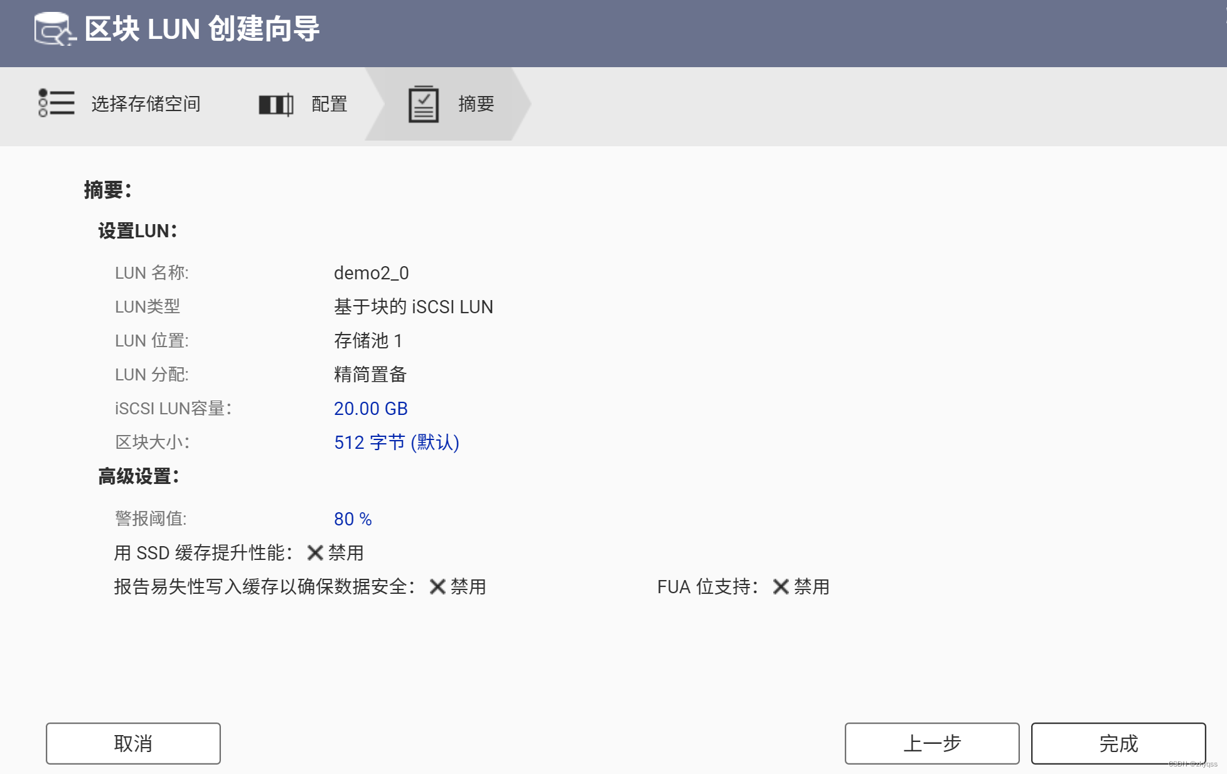1227x774 pixels.
Task: Click the 20.00 GB capacity value
Action: [370, 409]
